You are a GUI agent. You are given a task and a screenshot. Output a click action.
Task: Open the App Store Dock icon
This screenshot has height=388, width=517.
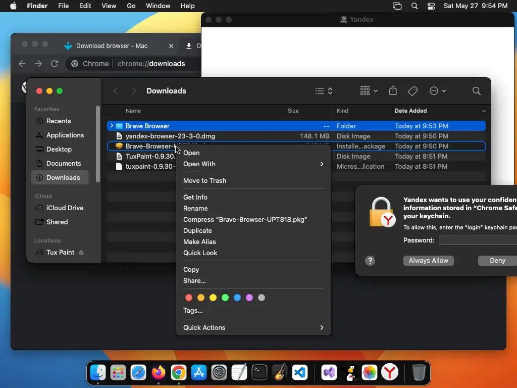click(199, 372)
